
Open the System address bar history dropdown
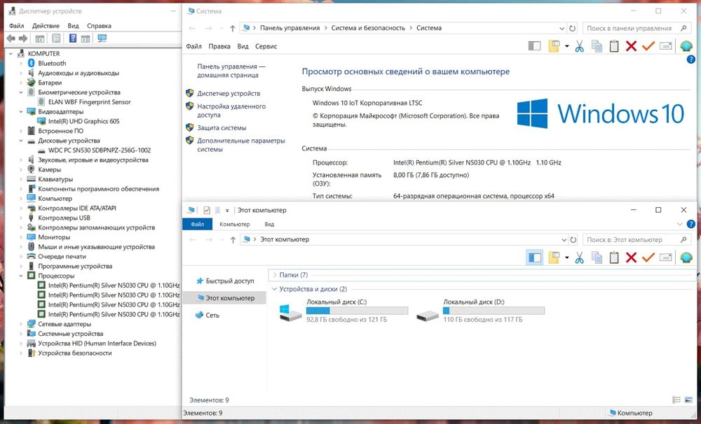point(562,28)
